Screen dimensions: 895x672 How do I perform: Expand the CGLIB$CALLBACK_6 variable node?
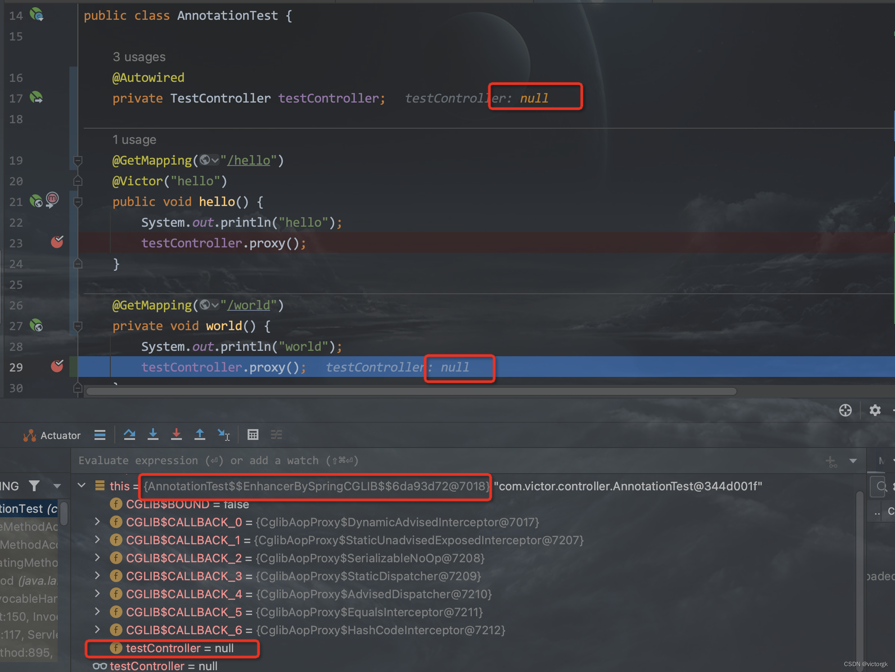(97, 630)
